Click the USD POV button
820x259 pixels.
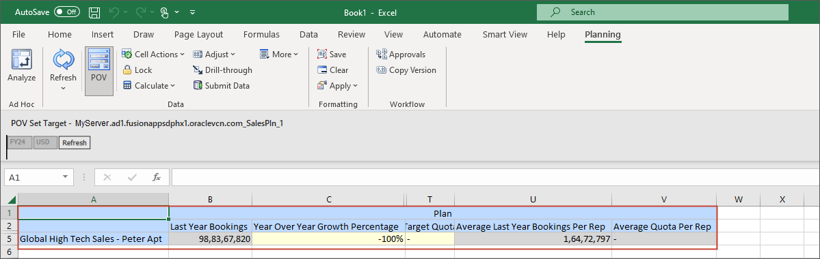[x=46, y=142]
